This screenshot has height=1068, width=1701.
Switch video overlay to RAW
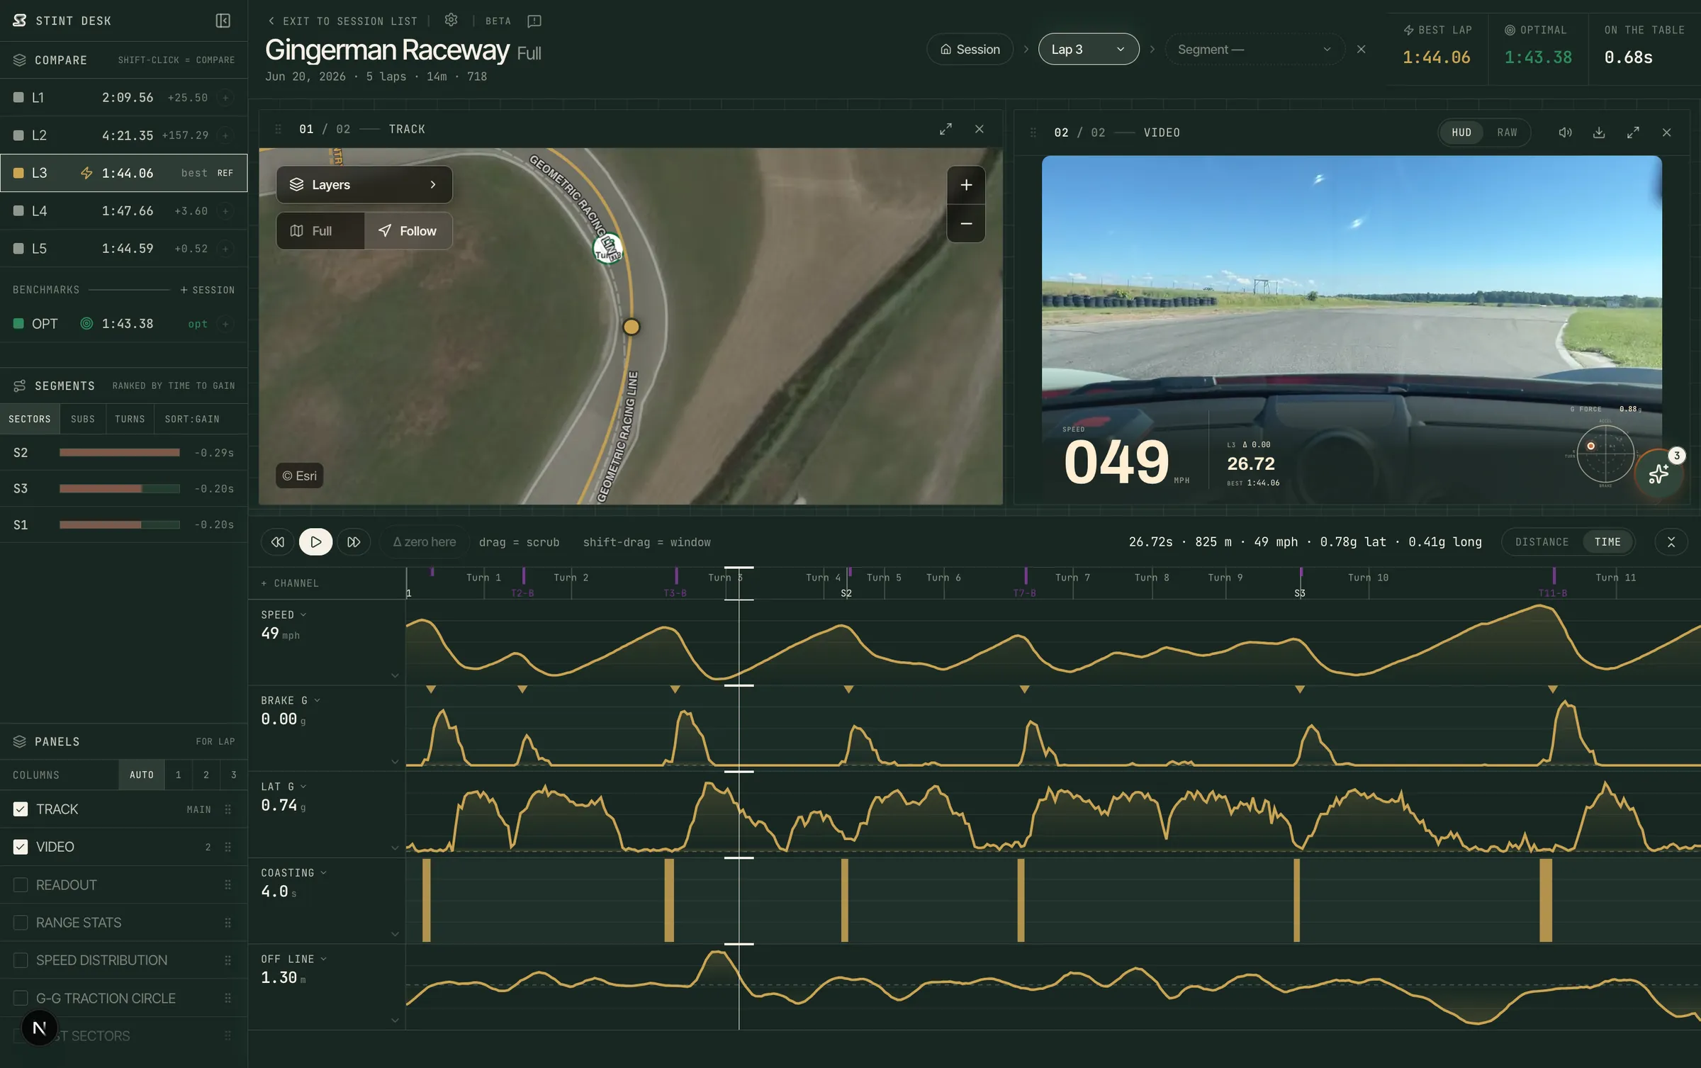coord(1507,133)
